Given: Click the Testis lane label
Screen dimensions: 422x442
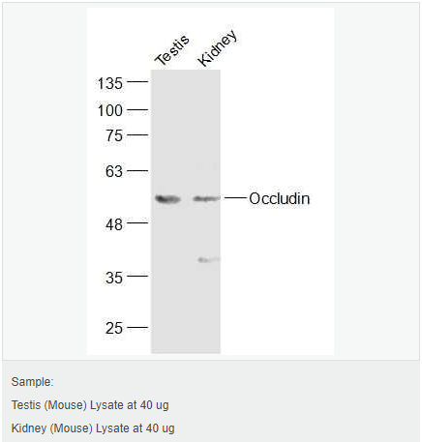Looking at the screenshot, I should click(172, 49).
